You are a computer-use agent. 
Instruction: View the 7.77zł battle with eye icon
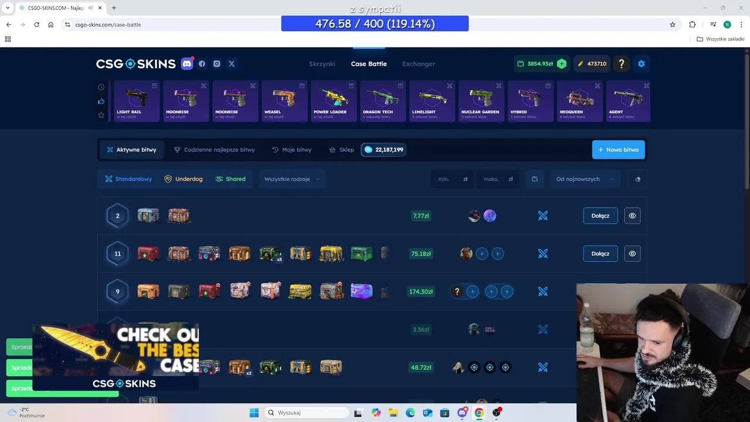click(632, 216)
